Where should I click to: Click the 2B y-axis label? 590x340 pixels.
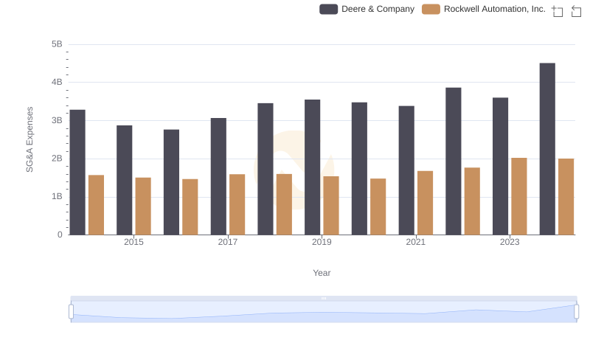pyautogui.click(x=58, y=159)
